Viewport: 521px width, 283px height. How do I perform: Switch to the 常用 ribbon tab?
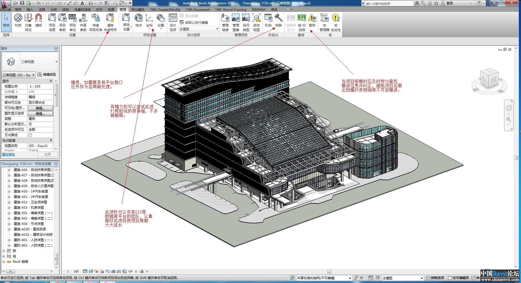point(18,10)
